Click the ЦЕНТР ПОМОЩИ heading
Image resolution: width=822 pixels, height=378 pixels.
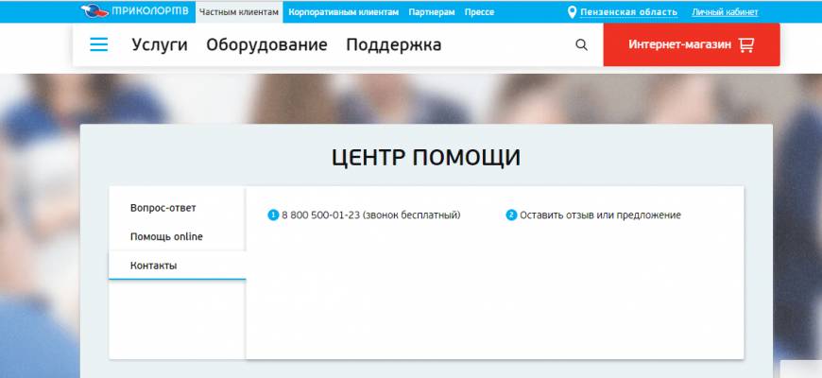tap(426, 157)
